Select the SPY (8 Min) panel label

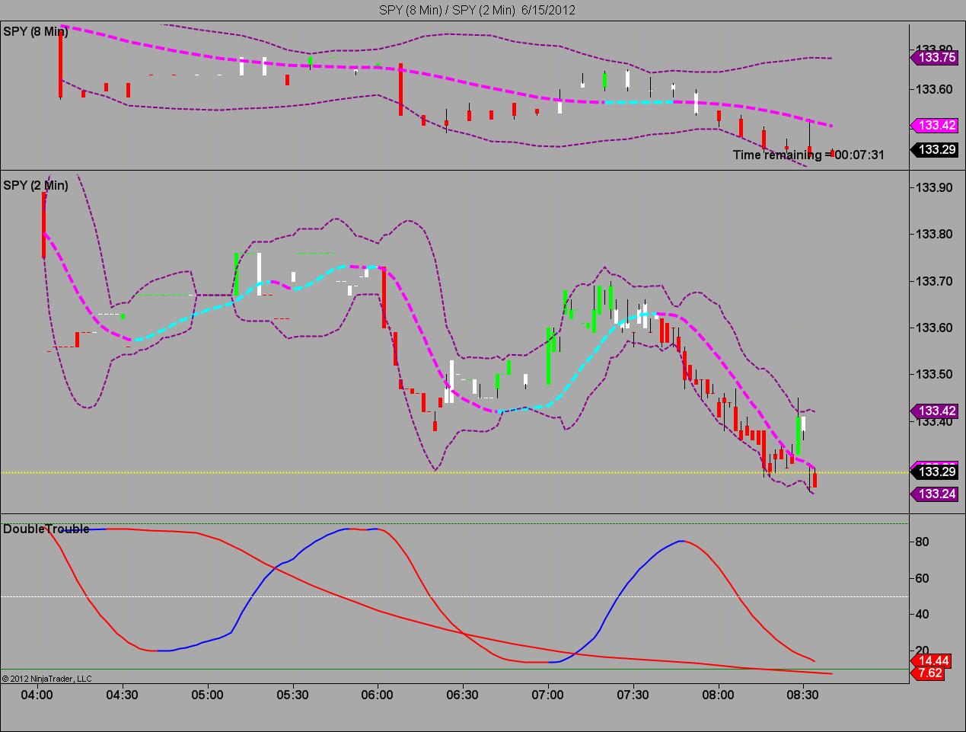pos(35,31)
